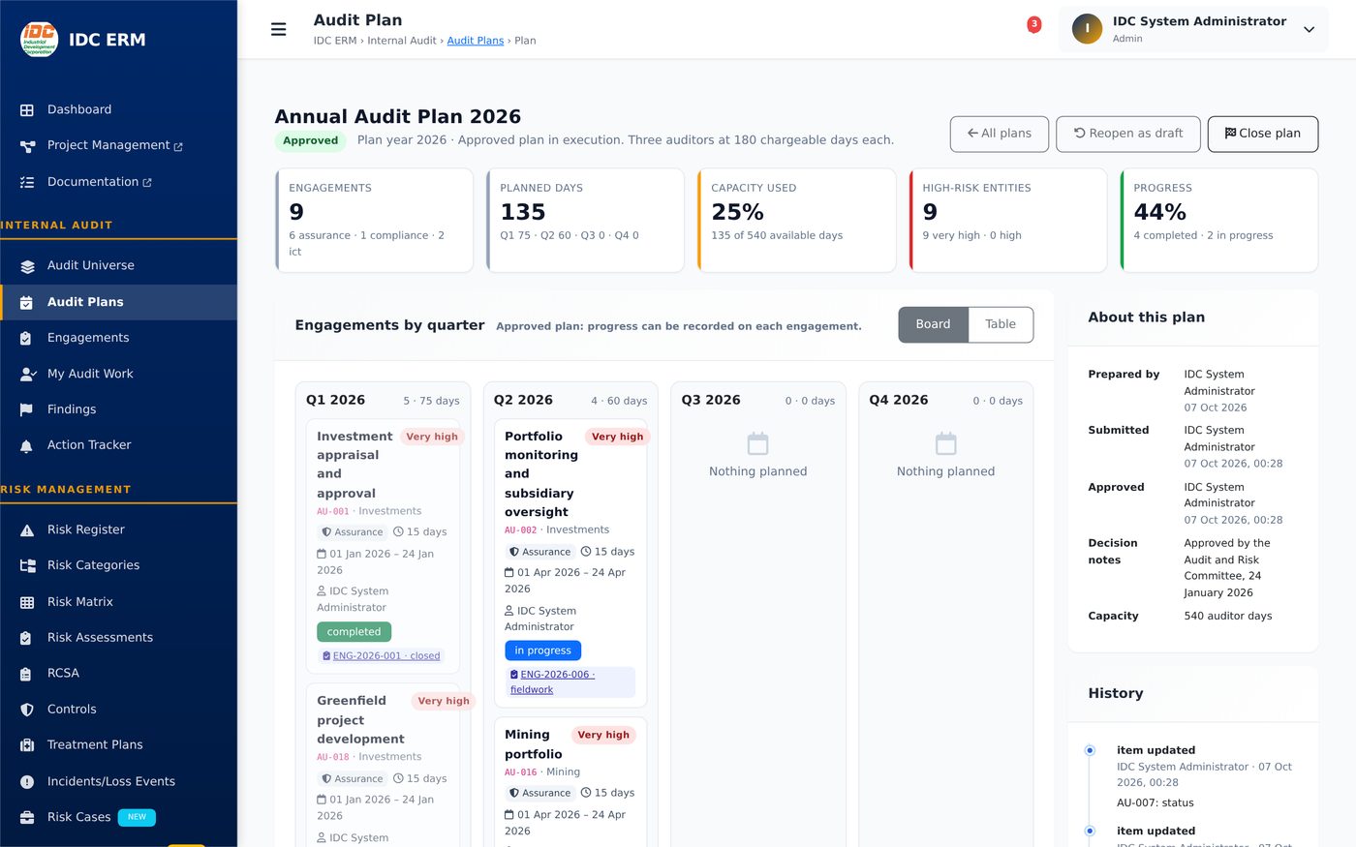Open Treatment Plans in the sidebar
The height and width of the screenshot is (847, 1356).
(118, 744)
